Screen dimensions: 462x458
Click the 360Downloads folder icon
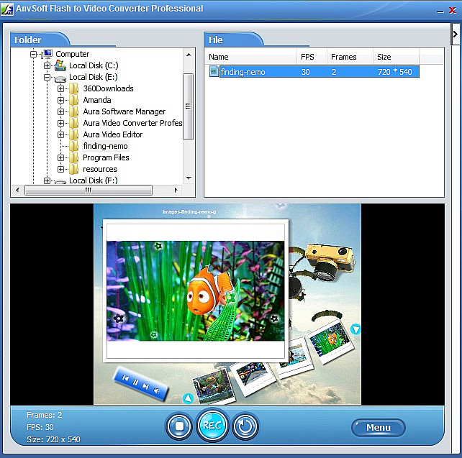coord(73,88)
